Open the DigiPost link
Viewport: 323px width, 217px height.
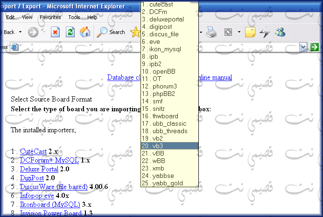32,178
